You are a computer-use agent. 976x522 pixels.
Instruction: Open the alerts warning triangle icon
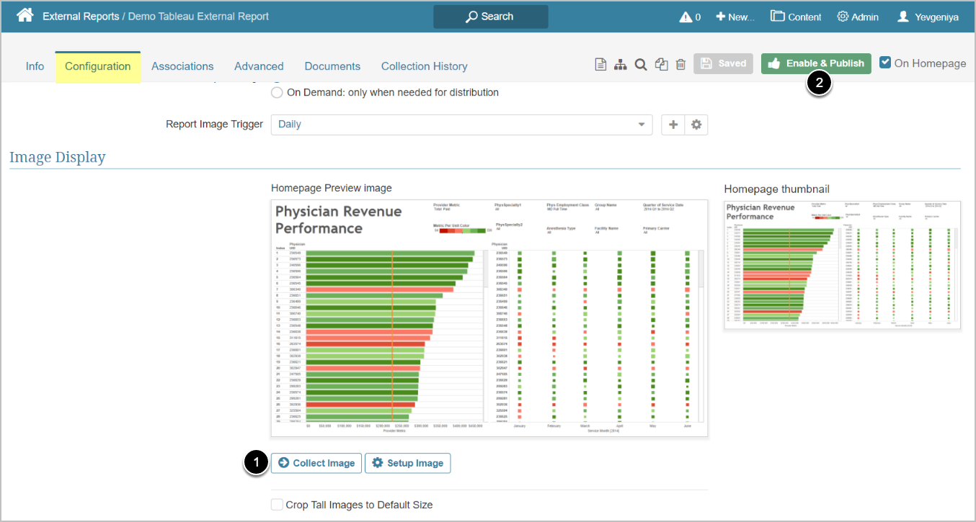686,17
